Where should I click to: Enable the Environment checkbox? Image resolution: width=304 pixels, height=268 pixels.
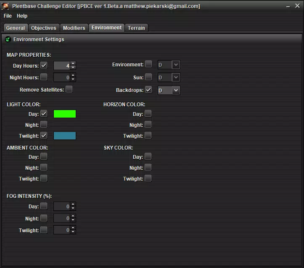pyautogui.click(x=148, y=64)
